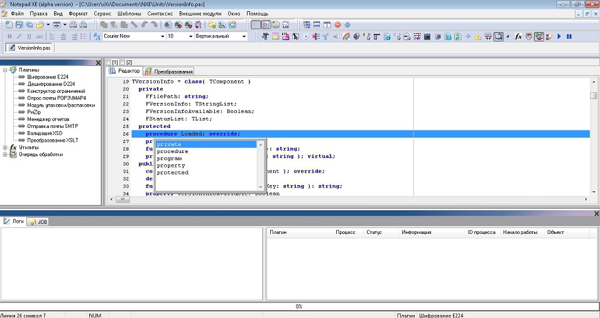The height and width of the screenshot is (318, 600).
Task: Click the yellow warning triangle icon
Action: pyautogui.click(x=478, y=36)
